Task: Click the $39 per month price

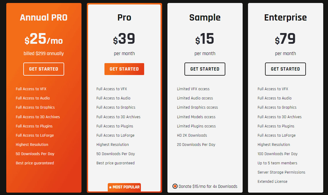Action: click(x=124, y=39)
